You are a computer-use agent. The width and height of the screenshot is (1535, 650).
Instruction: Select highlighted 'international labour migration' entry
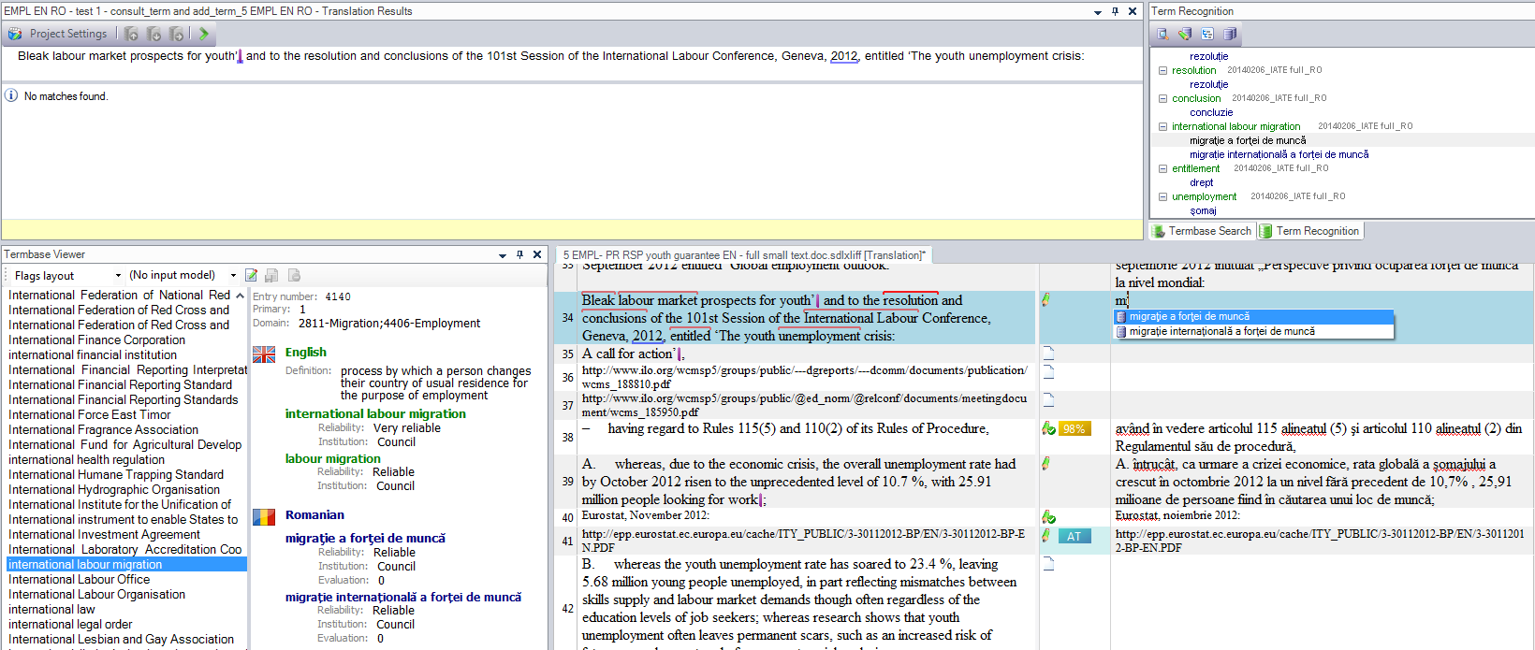coord(126,564)
